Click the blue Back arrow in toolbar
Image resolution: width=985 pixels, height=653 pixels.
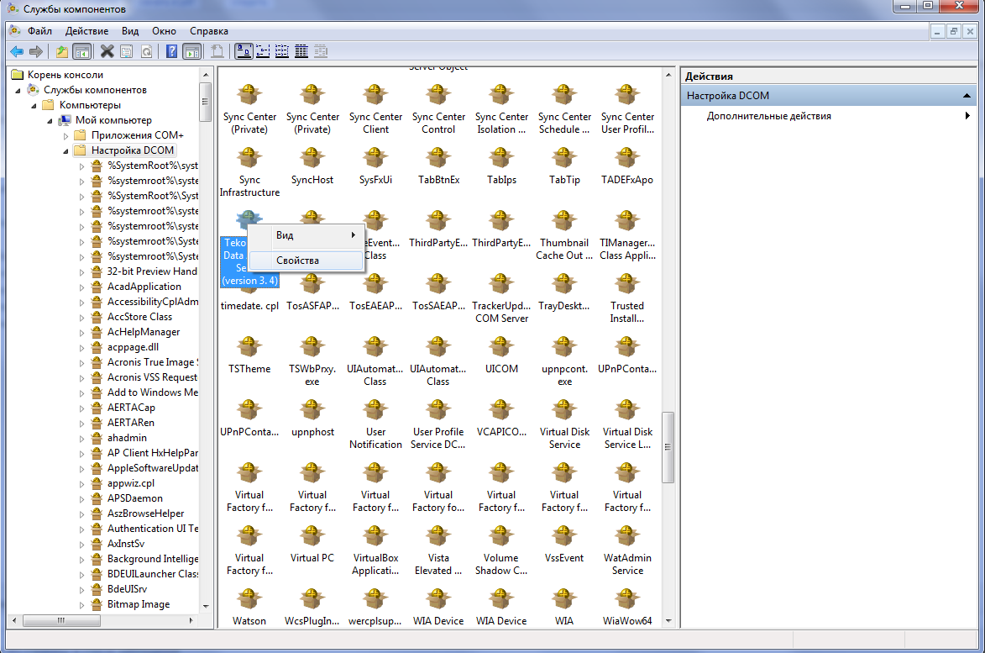[x=16, y=51]
